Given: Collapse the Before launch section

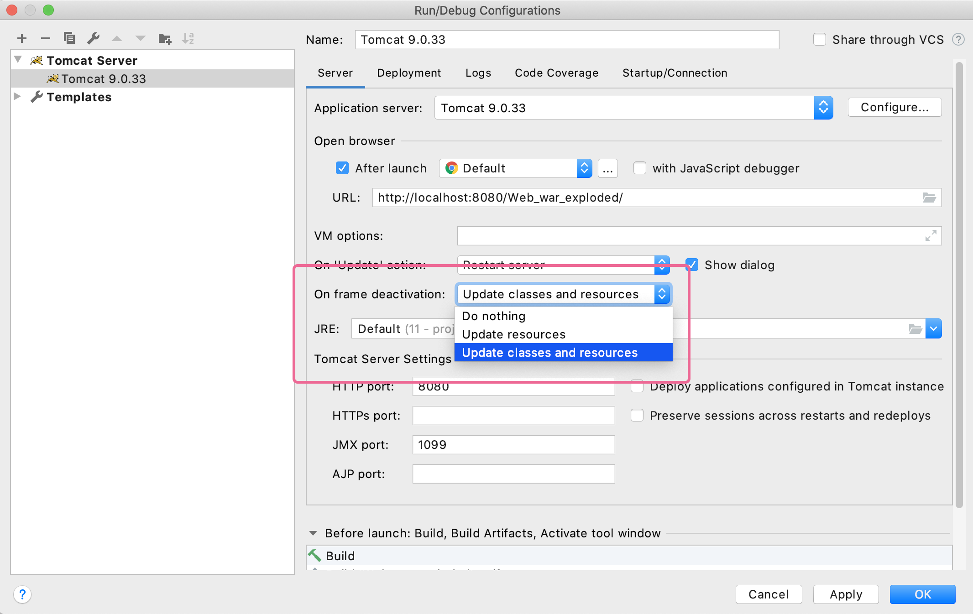Looking at the screenshot, I should click(x=313, y=533).
